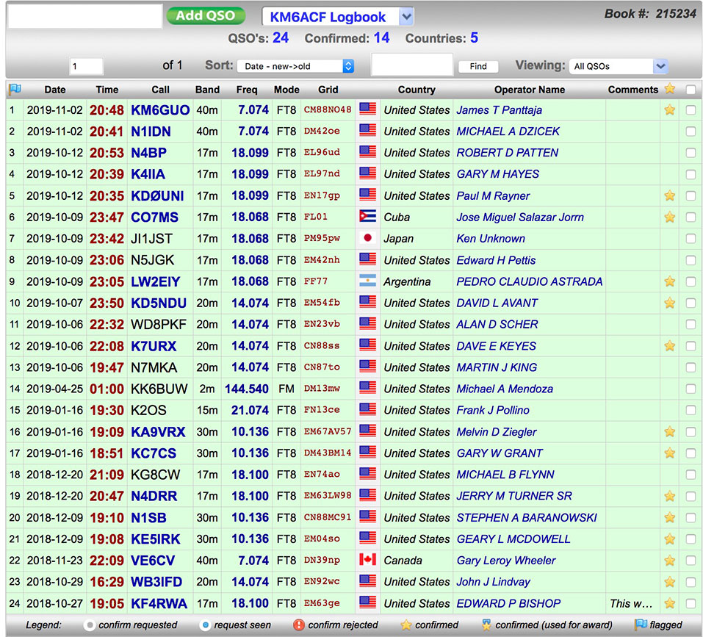703x637 pixels.
Task: Click the callsign entry field beside Add QSO
Action: click(x=85, y=17)
